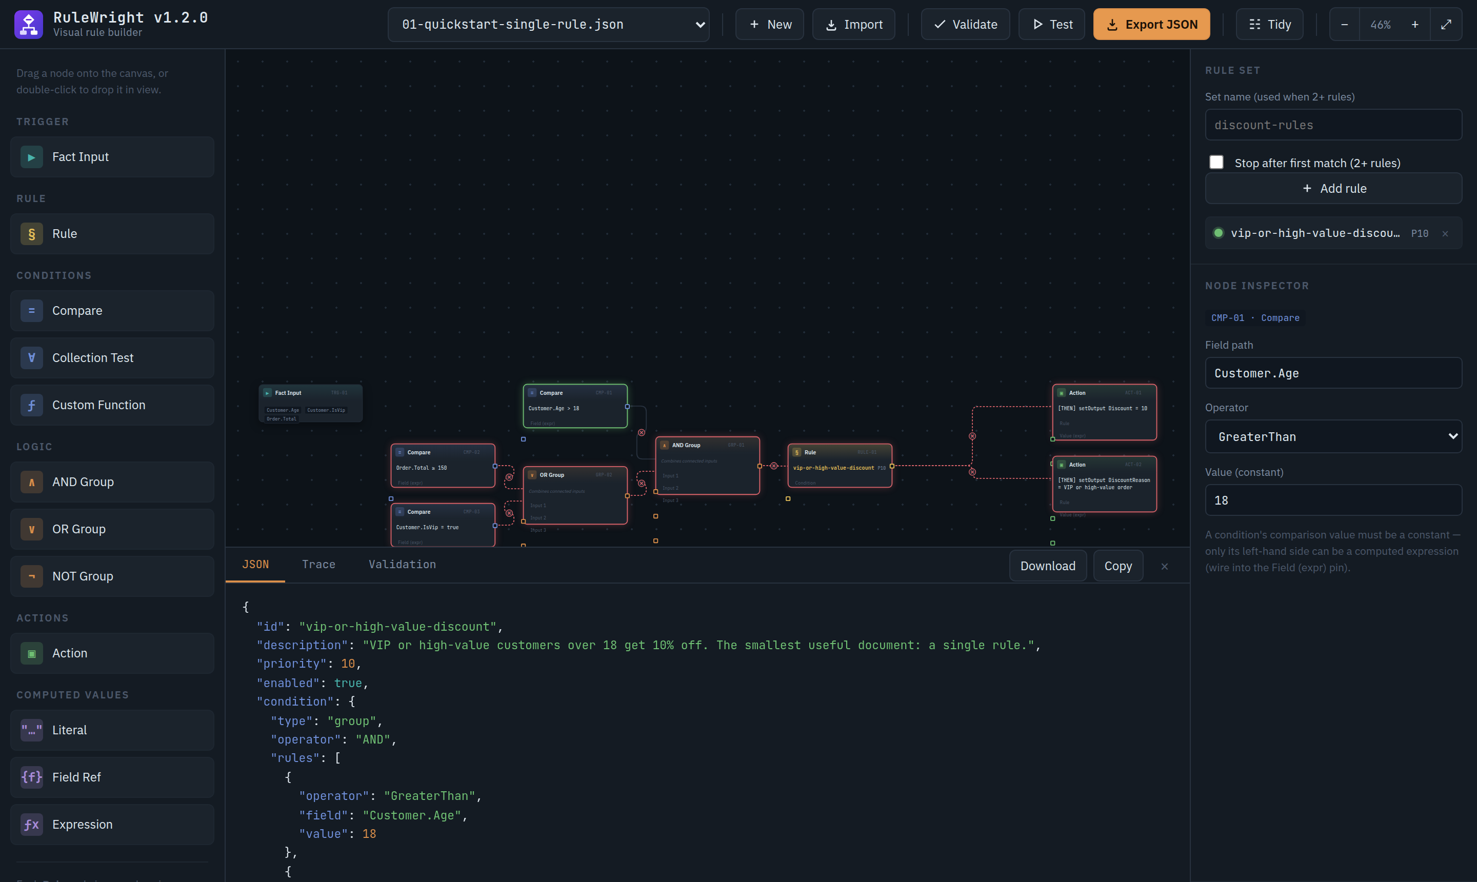Select the Fact Input play icon

click(x=31, y=157)
